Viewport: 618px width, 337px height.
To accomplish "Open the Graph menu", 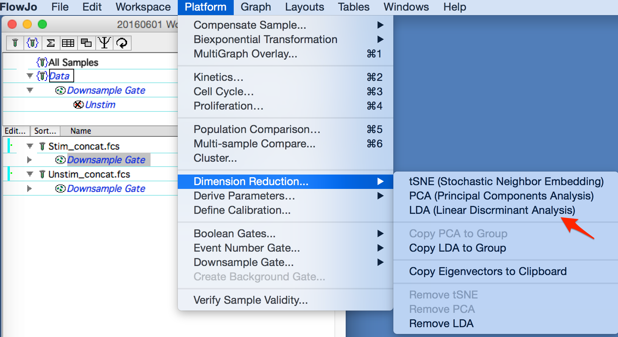I will pos(256,7).
